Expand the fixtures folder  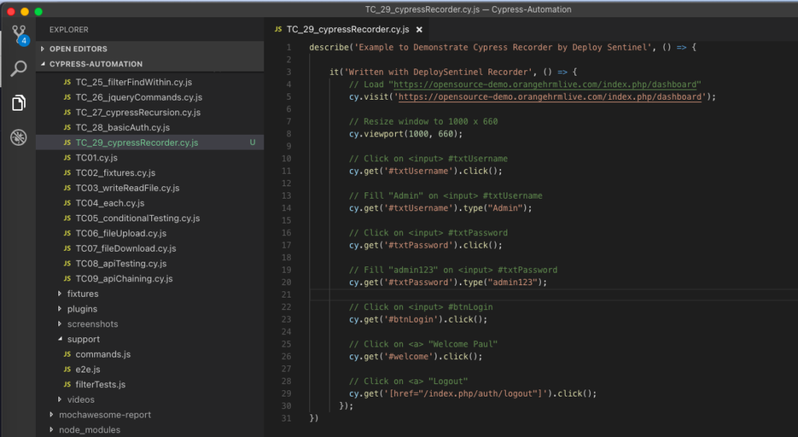[60, 294]
